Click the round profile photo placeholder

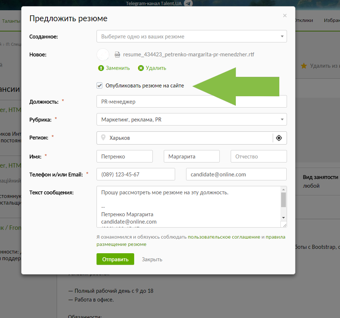tap(103, 55)
